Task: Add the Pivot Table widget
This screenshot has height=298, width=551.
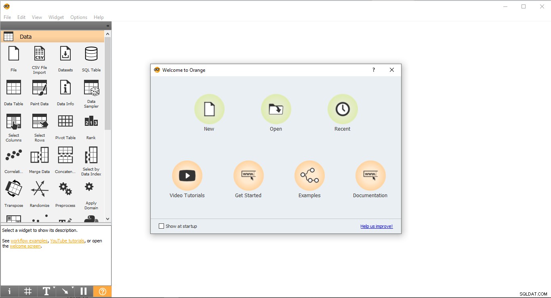Action: point(65,121)
